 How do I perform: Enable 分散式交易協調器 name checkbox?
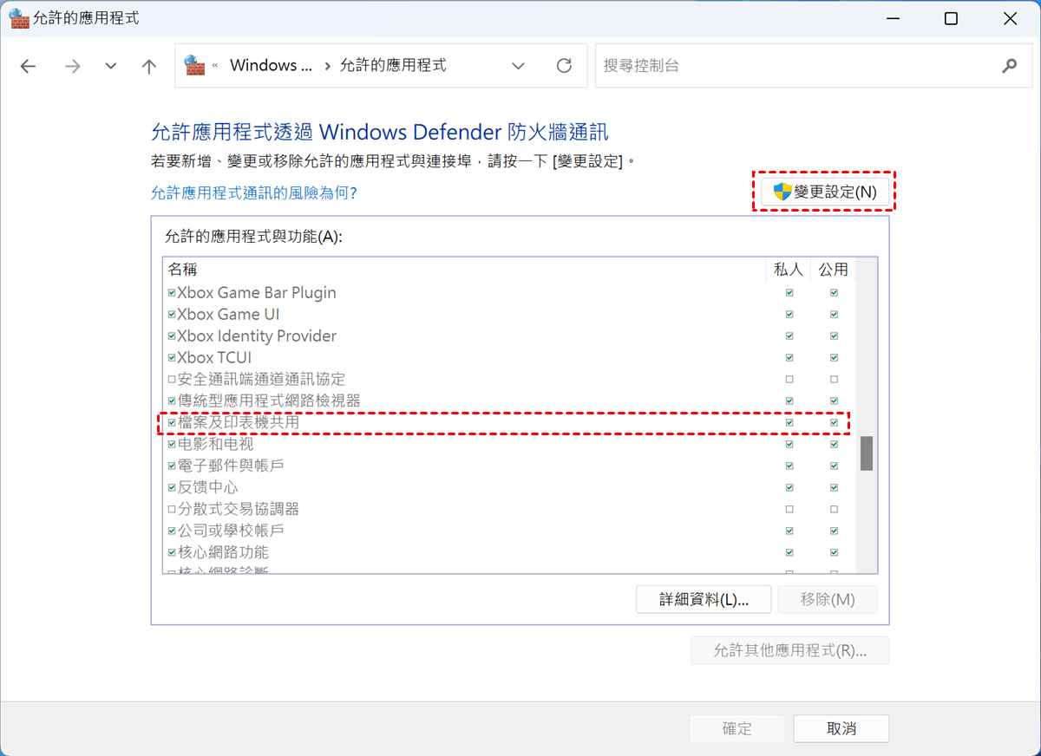(171, 509)
